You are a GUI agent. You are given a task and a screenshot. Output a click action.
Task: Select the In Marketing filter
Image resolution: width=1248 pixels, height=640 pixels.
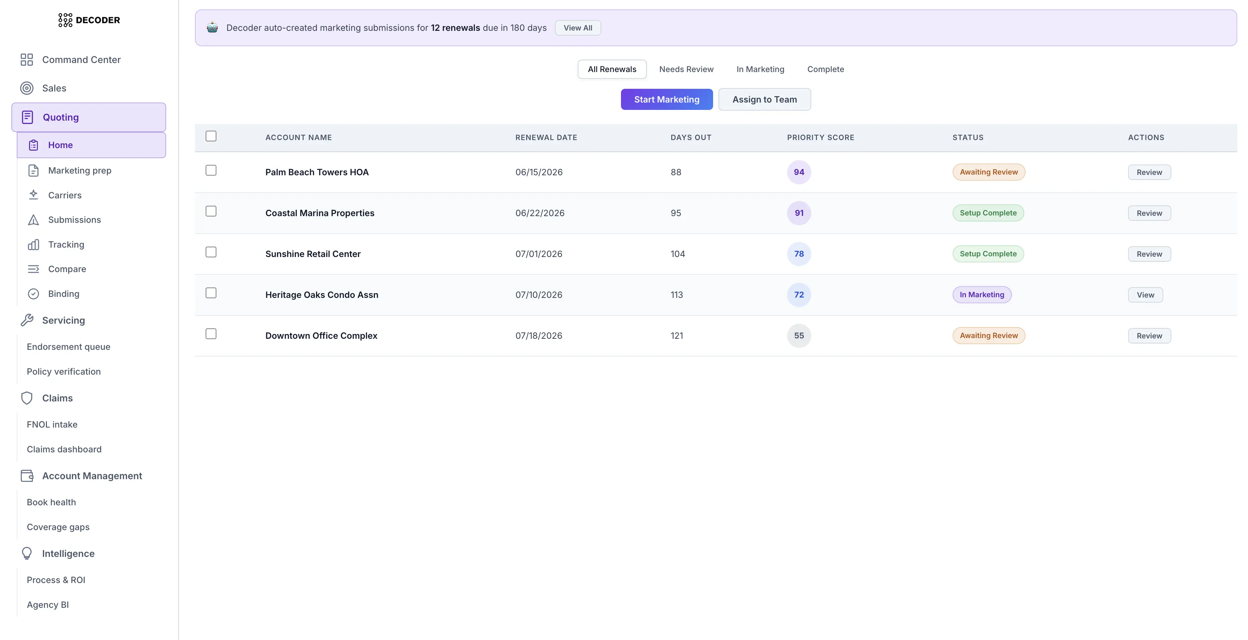760,69
